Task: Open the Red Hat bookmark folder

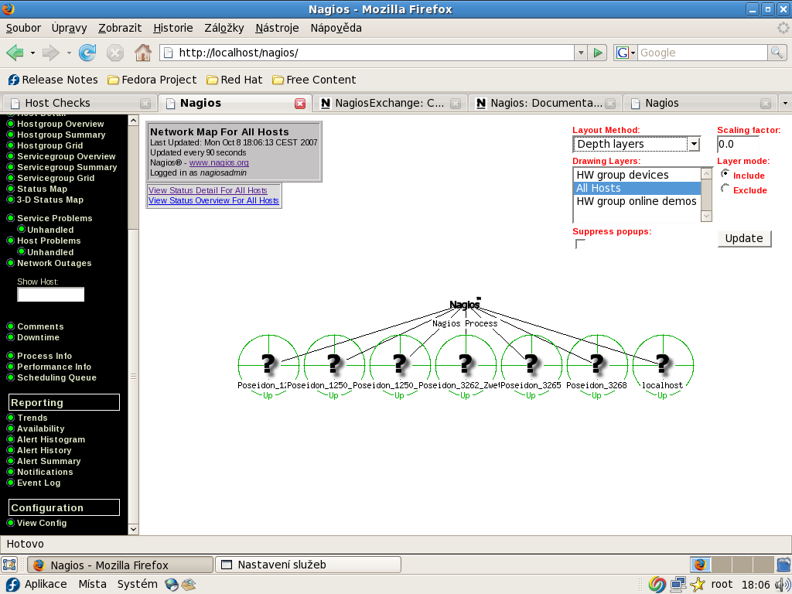Action: point(235,80)
